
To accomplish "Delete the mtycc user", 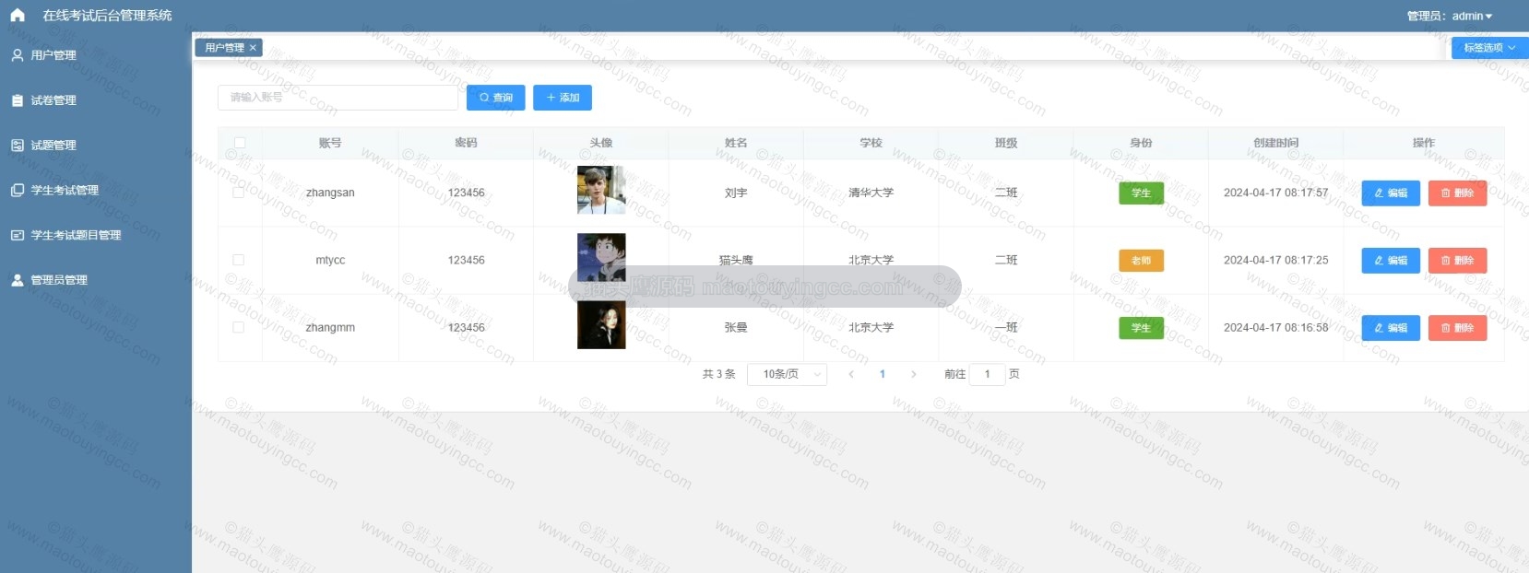I will coord(1457,261).
